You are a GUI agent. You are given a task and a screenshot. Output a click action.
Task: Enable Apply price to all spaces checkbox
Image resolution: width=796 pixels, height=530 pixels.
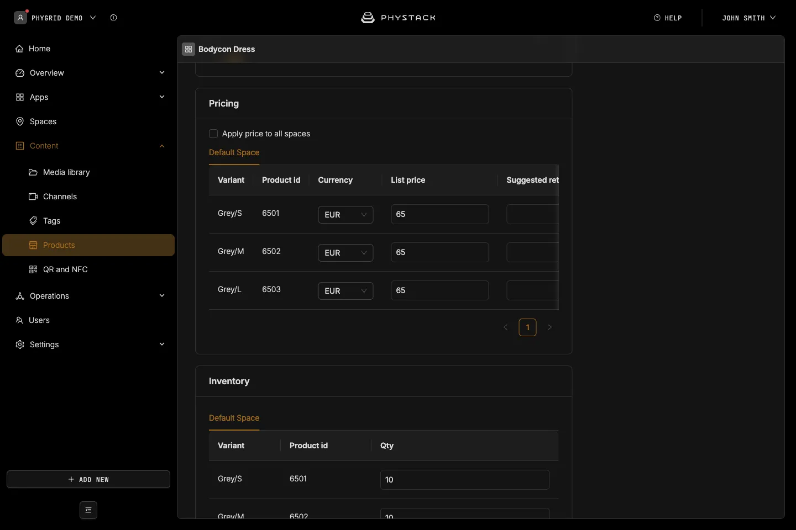pyautogui.click(x=213, y=134)
